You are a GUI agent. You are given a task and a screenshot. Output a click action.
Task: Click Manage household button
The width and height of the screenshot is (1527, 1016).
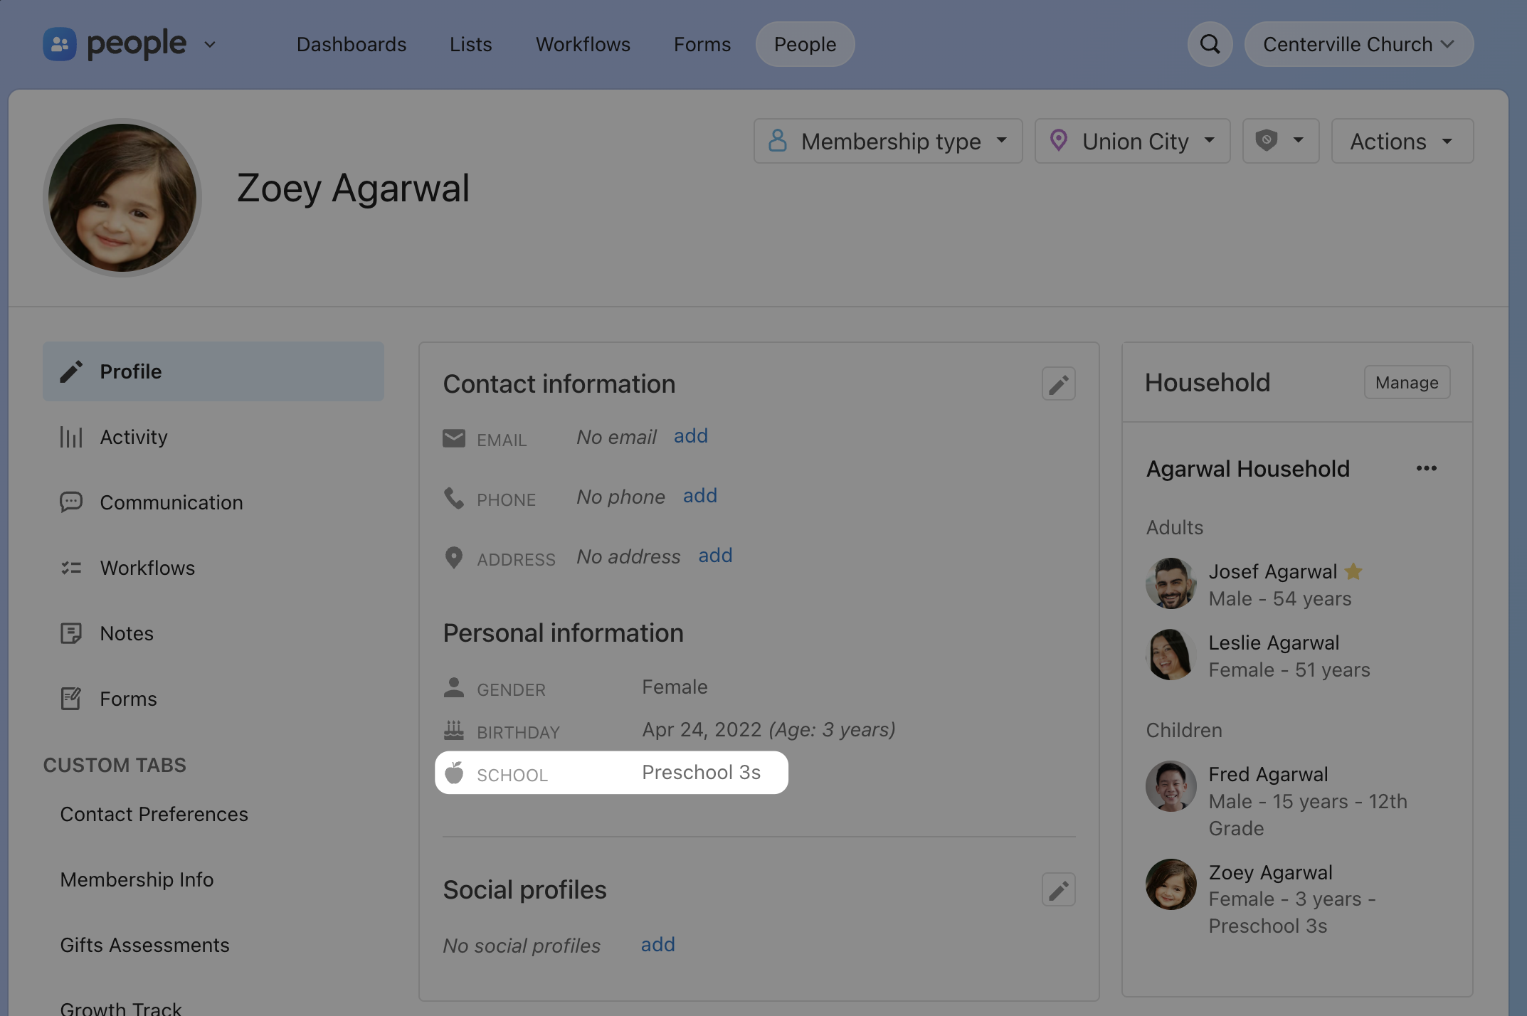(1406, 383)
